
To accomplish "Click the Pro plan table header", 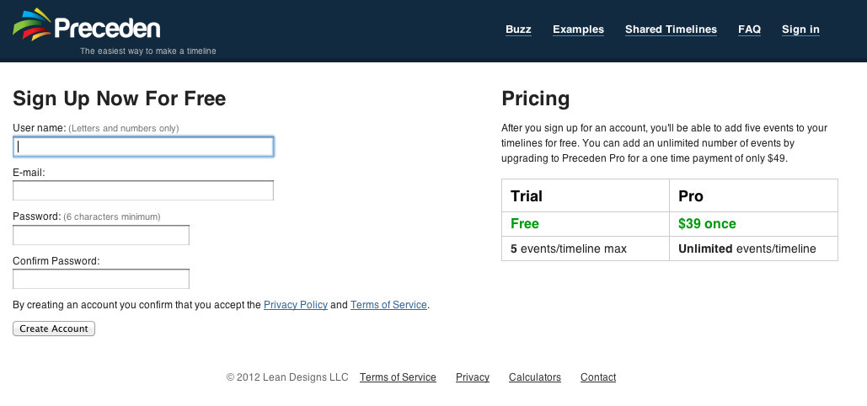I will click(x=691, y=196).
